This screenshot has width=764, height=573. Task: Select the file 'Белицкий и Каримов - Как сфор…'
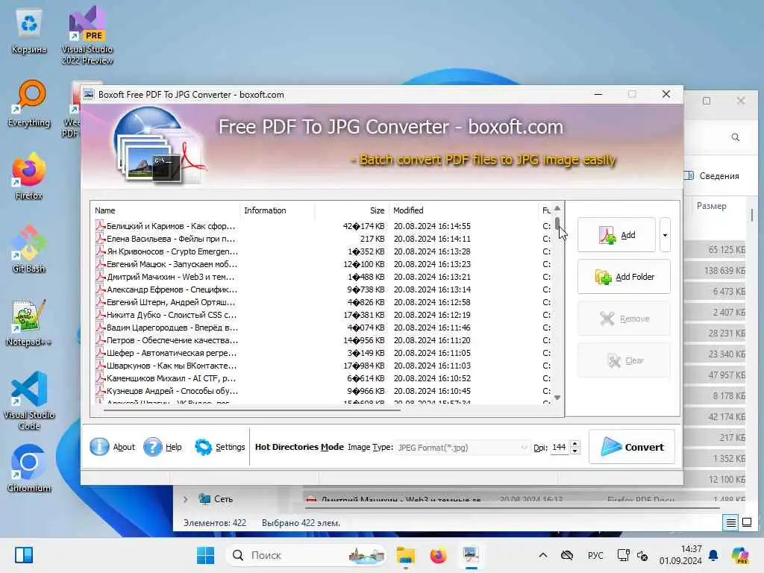[x=171, y=226]
